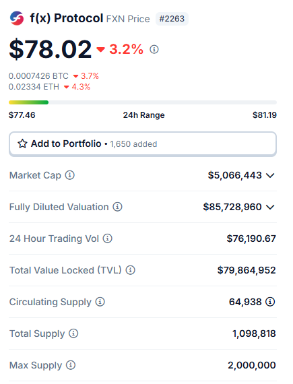
Task: Expand the Market Cap chevron
Action: point(270,175)
